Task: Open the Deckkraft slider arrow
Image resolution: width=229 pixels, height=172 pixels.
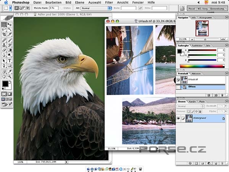Action: point(226,106)
